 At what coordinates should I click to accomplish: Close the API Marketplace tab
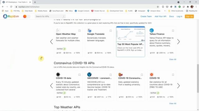(30, 2)
